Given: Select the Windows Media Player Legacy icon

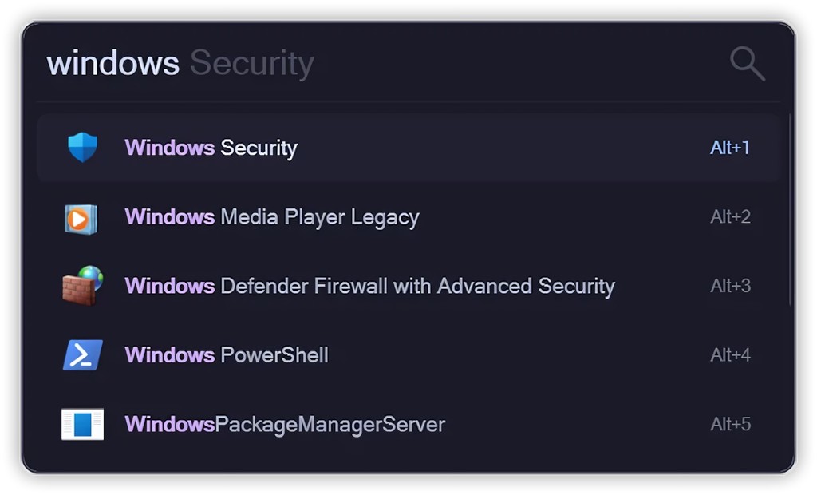Looking at the screenshot, I should pos(83,216).
